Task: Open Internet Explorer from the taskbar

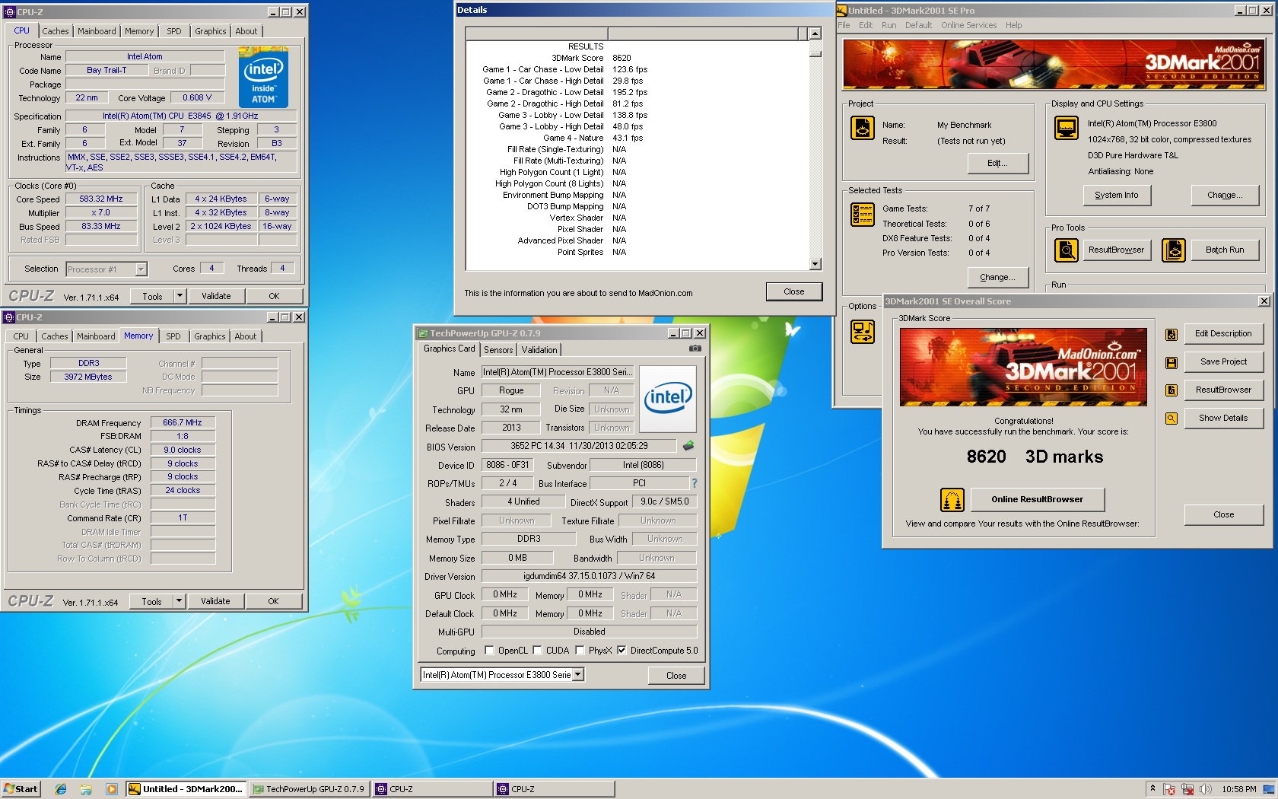Action: (x=61, y=789)
